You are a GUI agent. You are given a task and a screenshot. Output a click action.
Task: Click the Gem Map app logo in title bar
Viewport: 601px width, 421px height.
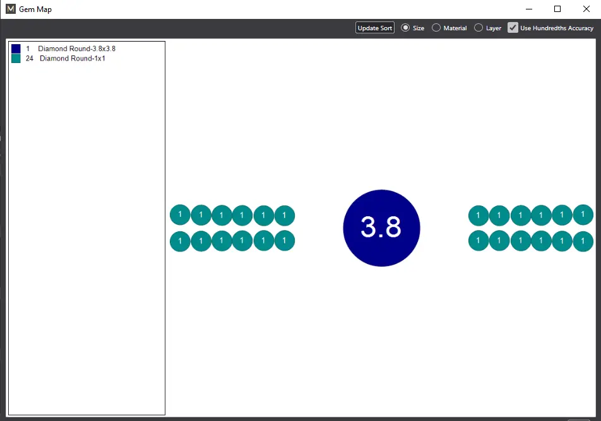click(10, 9)
